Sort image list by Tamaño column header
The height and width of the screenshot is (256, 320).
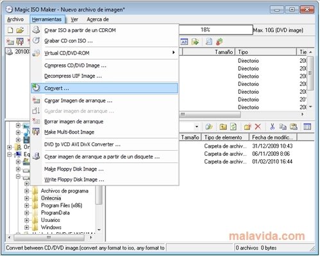pos(208,52)
